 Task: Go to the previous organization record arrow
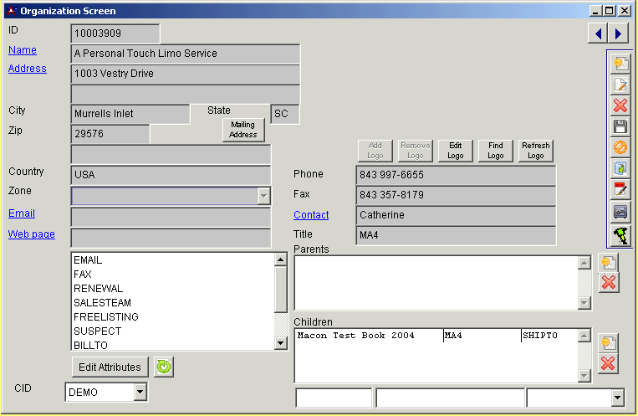point(599,33)
